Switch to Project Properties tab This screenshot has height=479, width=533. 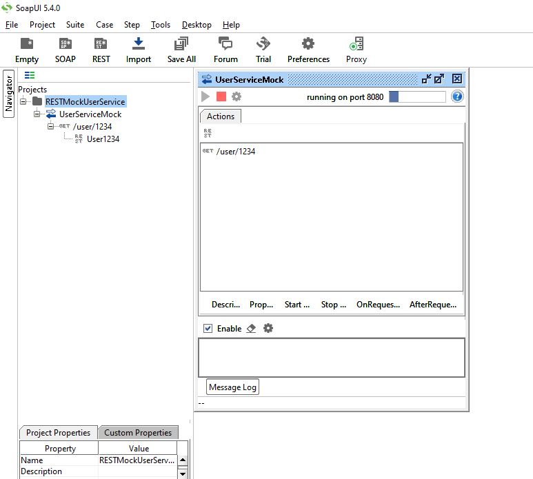pyautogui.click(x=58, y=432)
